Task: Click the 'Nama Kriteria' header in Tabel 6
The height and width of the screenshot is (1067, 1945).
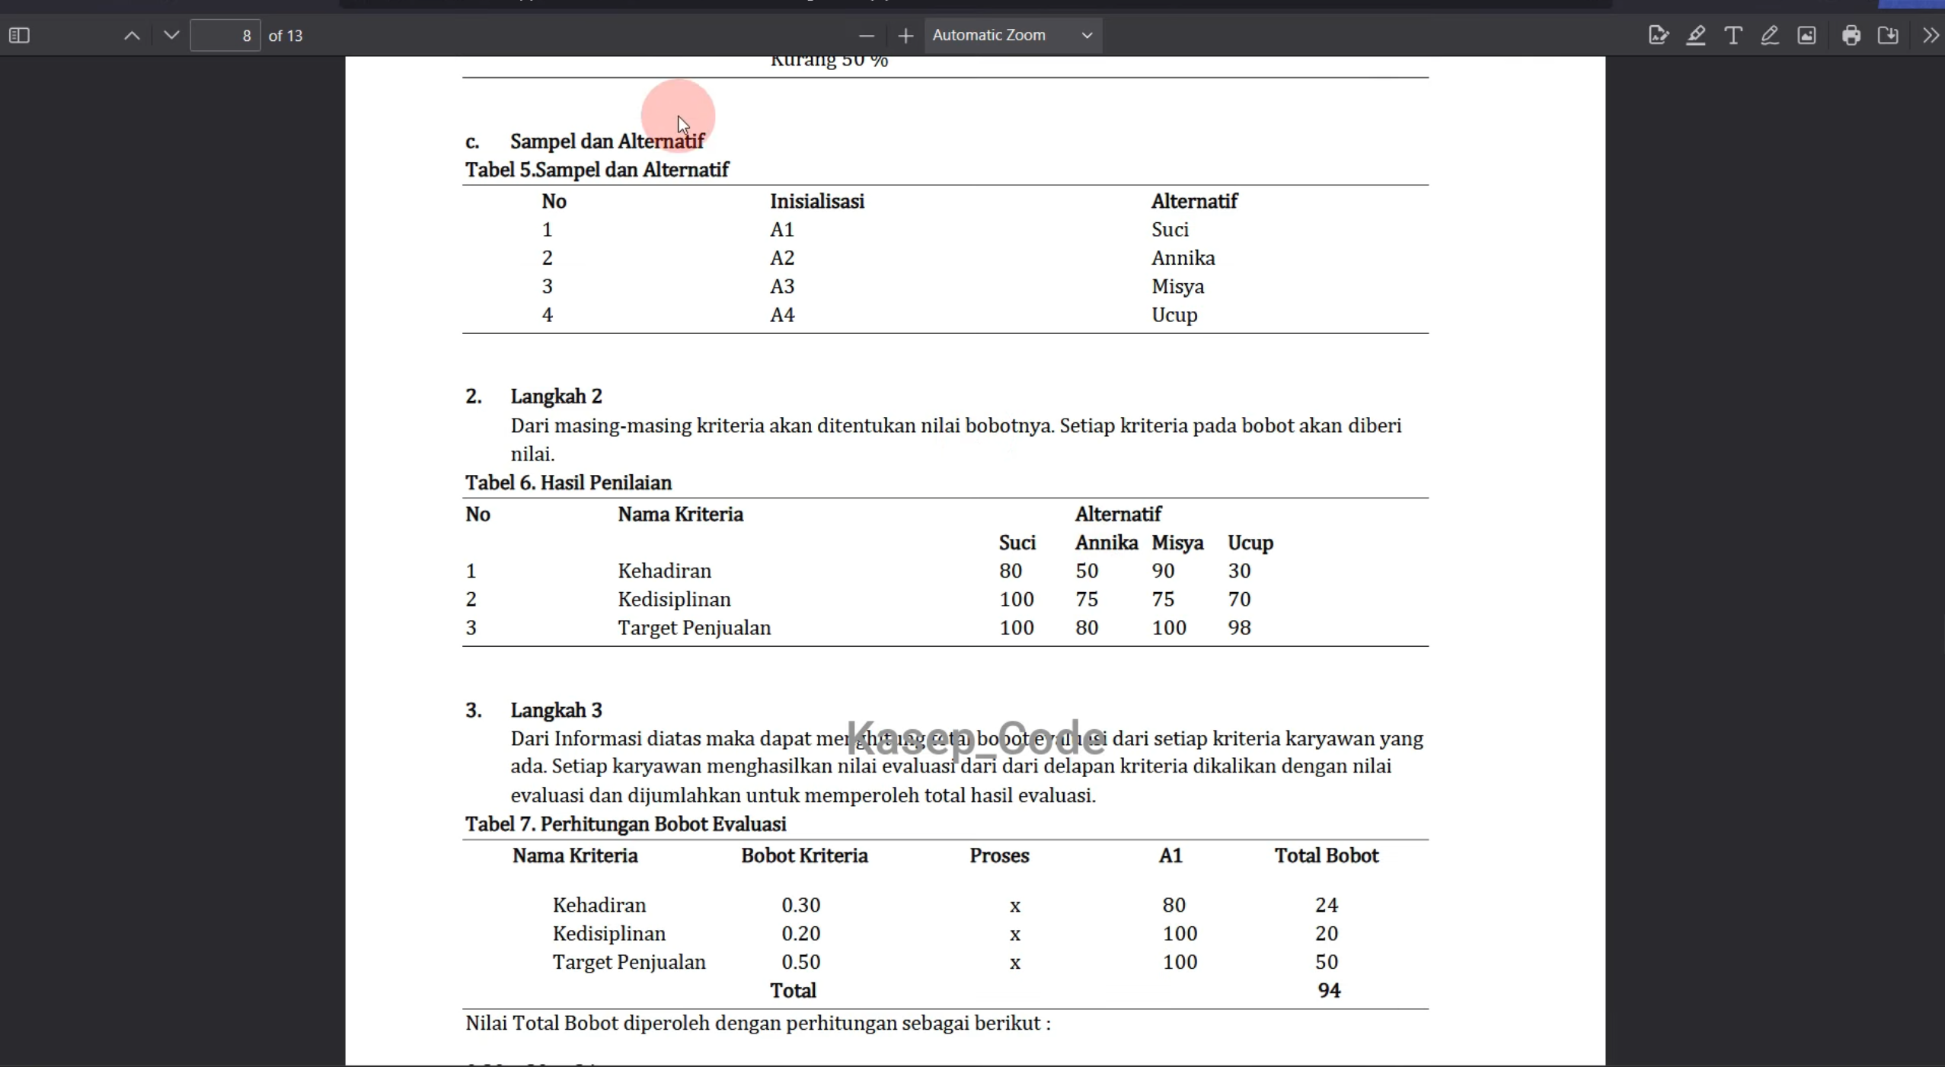Action: (x=680, y=514)
